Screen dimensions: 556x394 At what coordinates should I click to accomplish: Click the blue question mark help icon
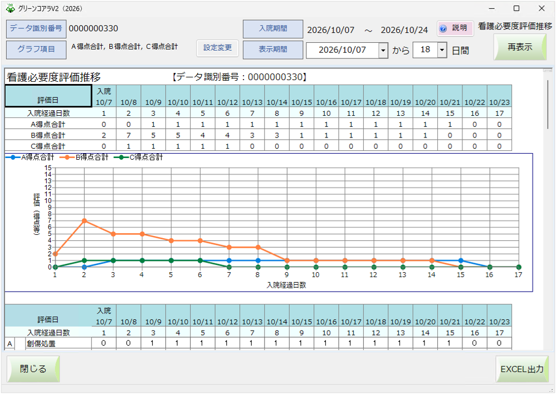[x=443, y=28]
